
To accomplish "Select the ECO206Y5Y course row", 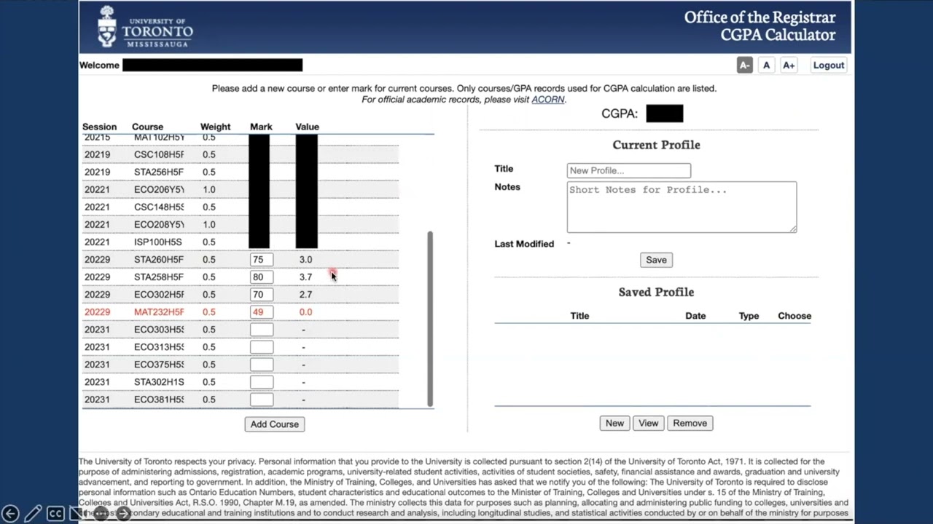I will click(241, 189).
